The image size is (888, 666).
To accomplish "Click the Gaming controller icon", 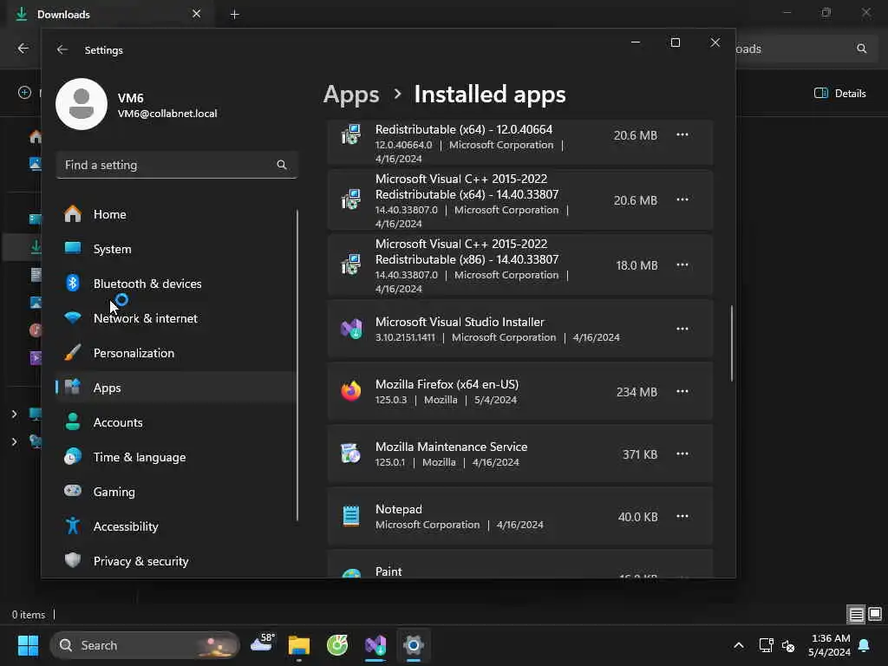I will coord(73,491).
